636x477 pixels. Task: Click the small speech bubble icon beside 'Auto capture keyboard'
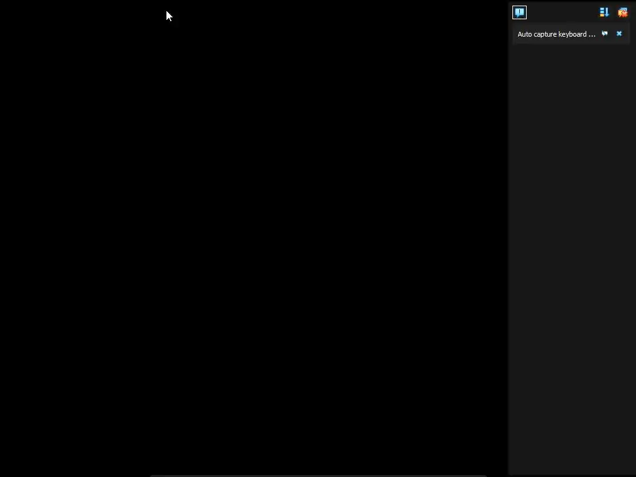[605, 34]
